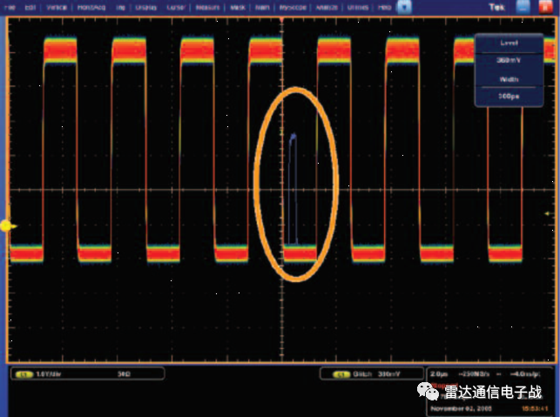
Task: Click the 15:53:41 time readout
Action: click(x=535, y=408)
